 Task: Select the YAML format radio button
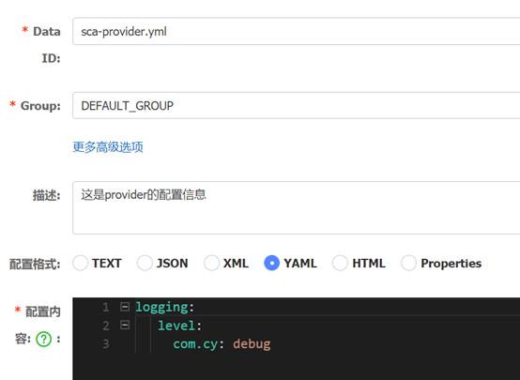pyautogui.click(x=271, y=263)
